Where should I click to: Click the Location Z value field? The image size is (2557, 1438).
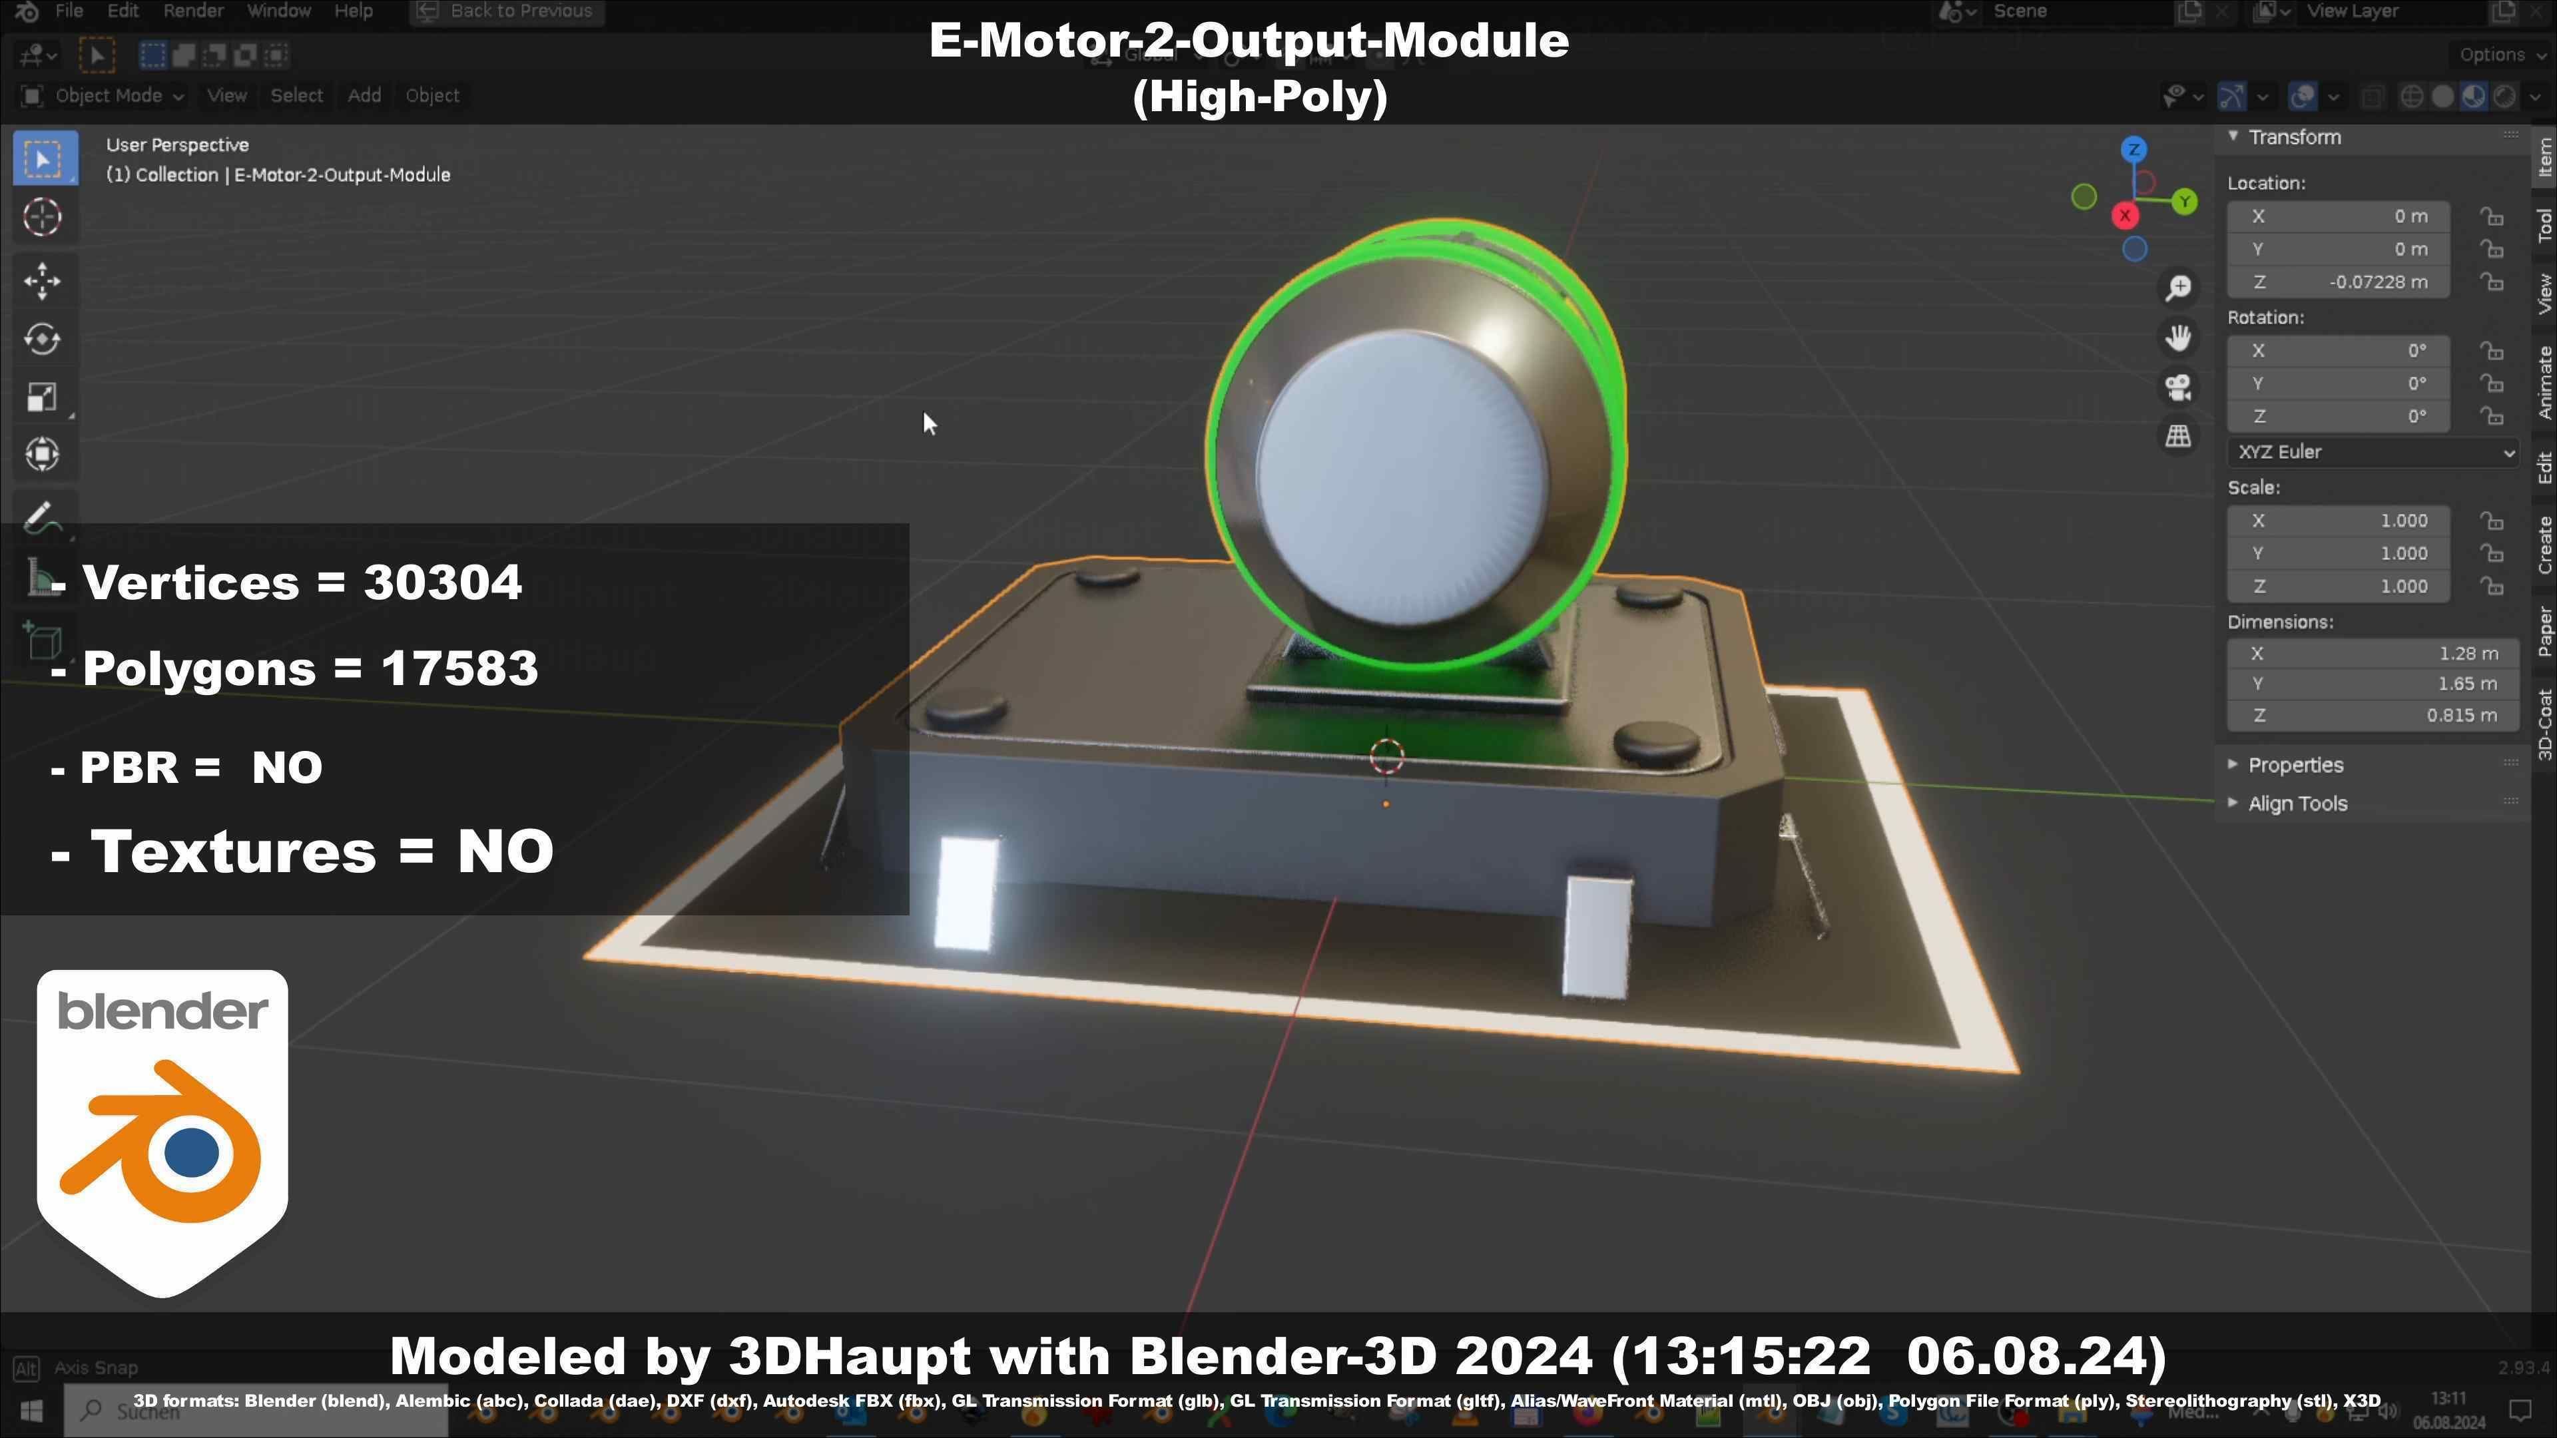2339,282
